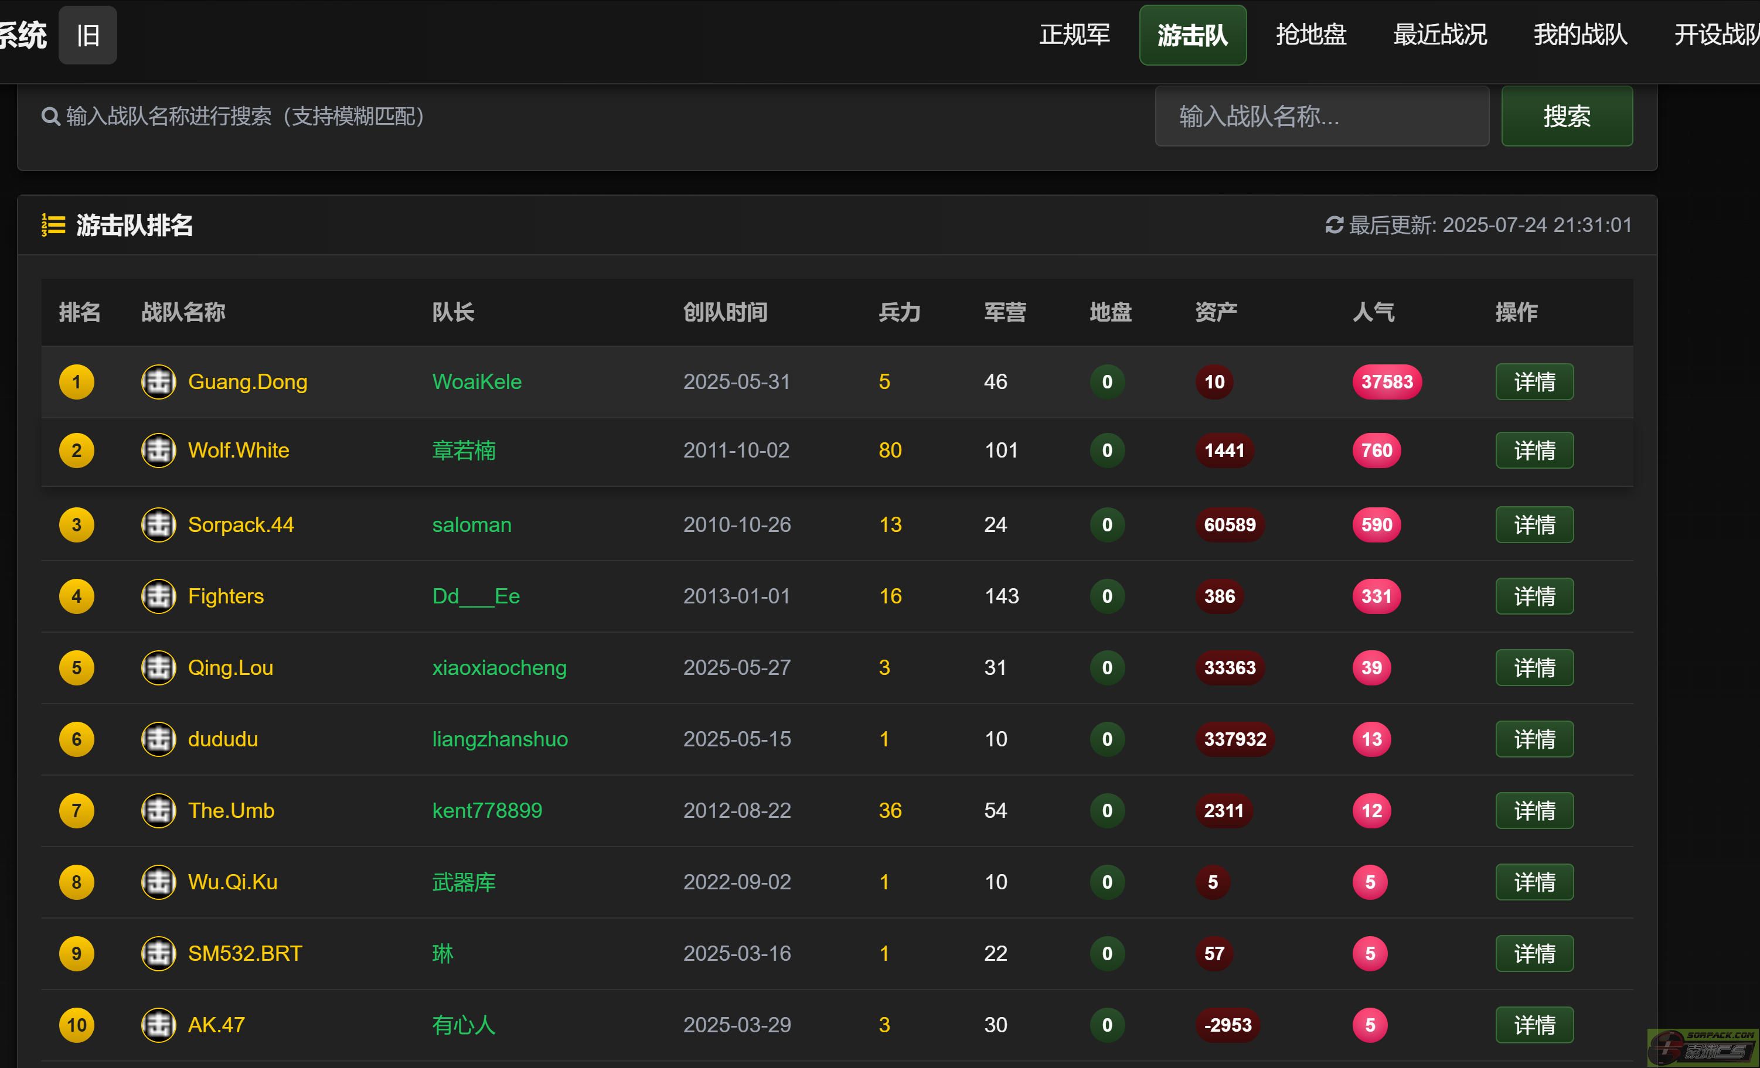Open team link Wolf.White
The image size is (1760, 1068).
[x=239, y=451]
